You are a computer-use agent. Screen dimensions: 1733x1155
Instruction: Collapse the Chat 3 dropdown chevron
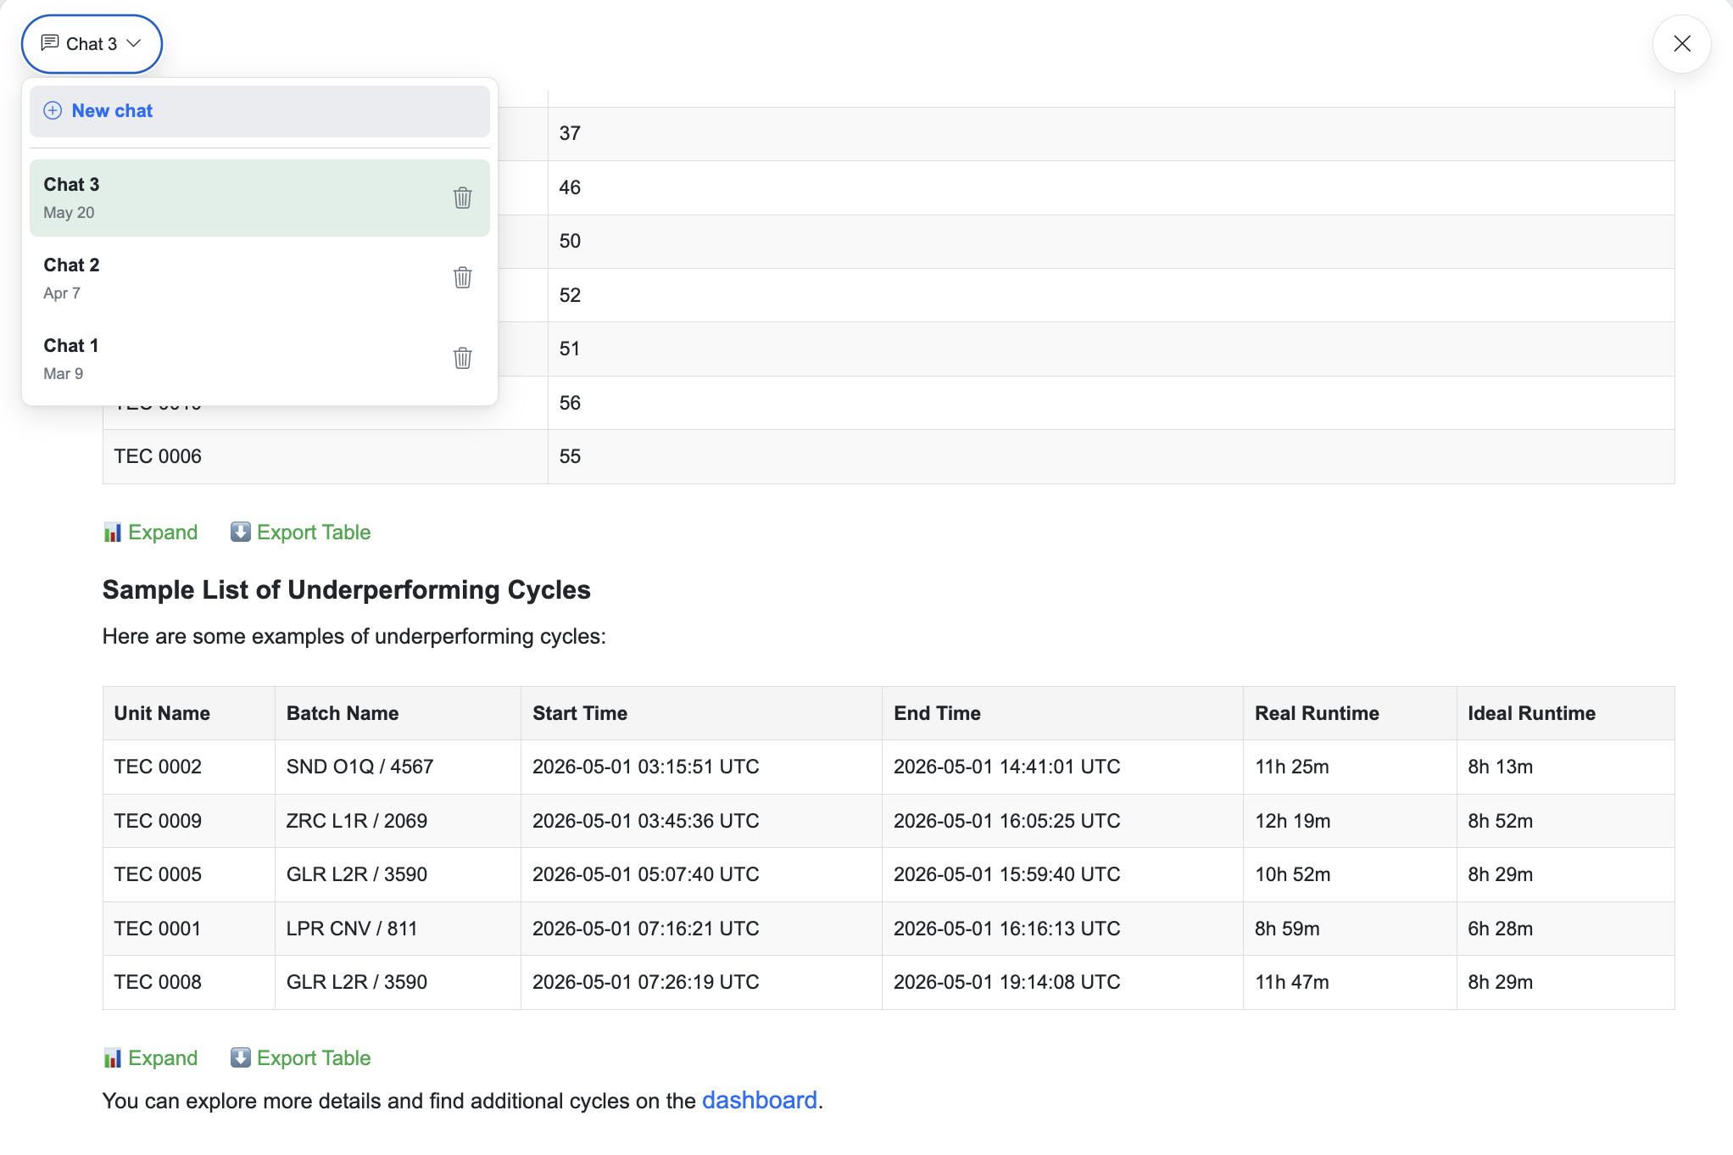point(133,43)
